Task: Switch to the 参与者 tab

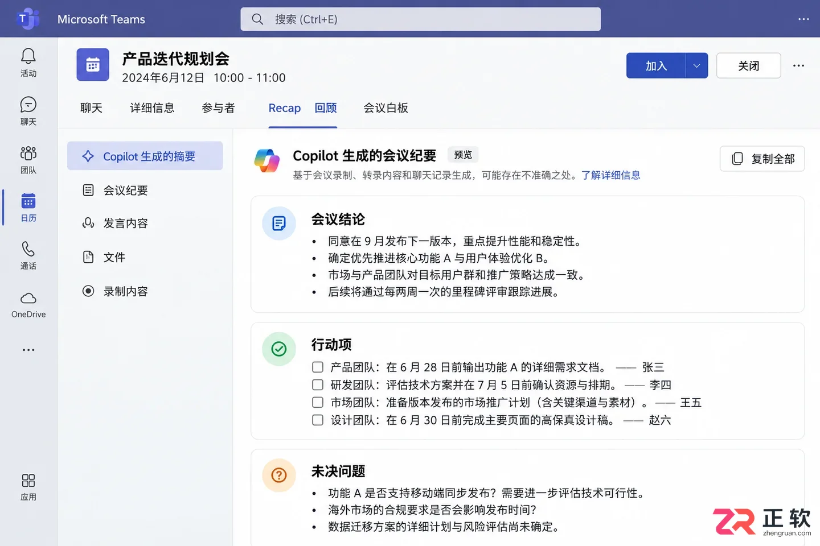Action: coord(218,108)
